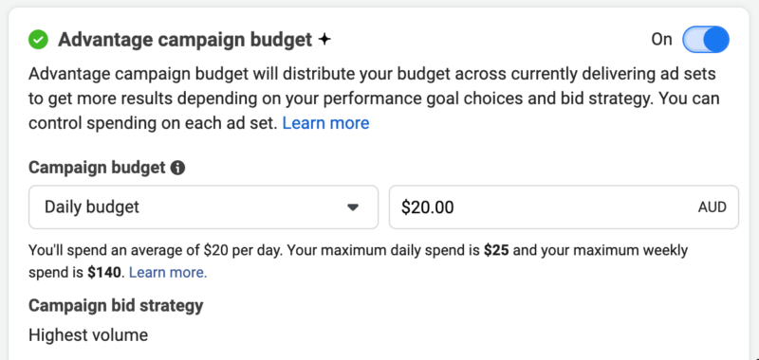Click the Campaign budget field label
The width and height of the screenshot is (759, 360).
point(97,169)
